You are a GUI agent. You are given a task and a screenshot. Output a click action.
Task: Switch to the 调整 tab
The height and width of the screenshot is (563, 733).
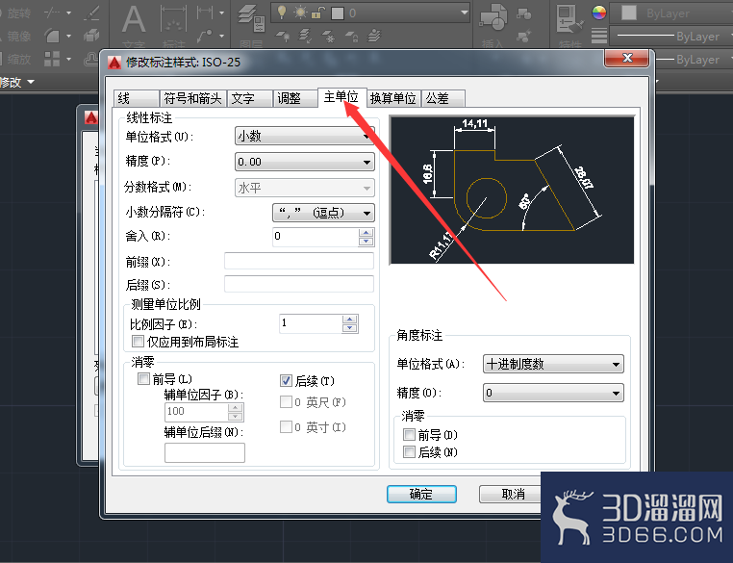pyautogui.click(x=295, y=98)
